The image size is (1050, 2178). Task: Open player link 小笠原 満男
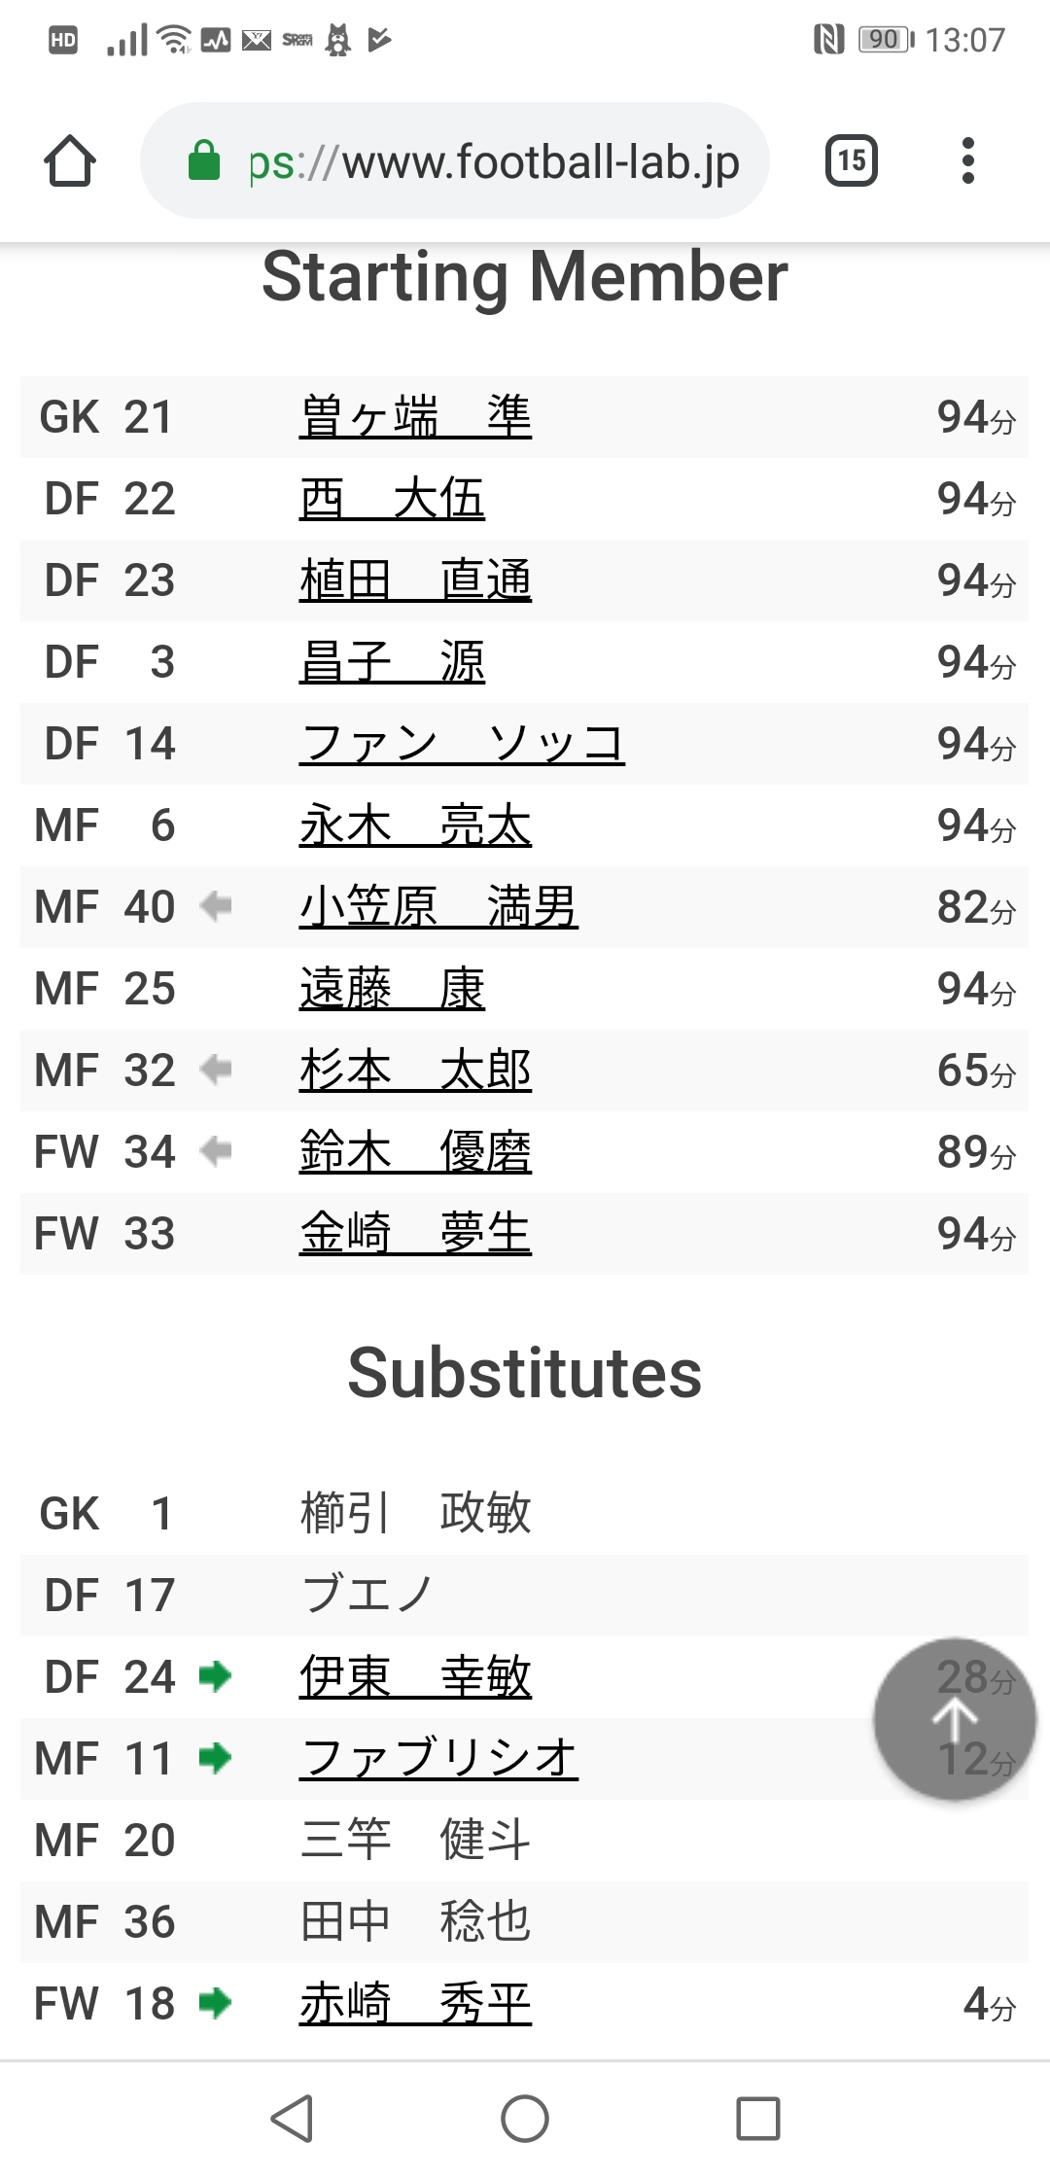438,907
